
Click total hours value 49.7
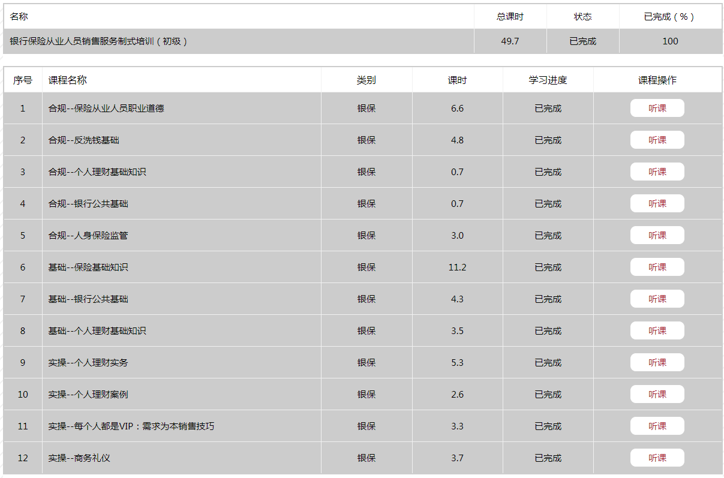(x=510, y=41)
